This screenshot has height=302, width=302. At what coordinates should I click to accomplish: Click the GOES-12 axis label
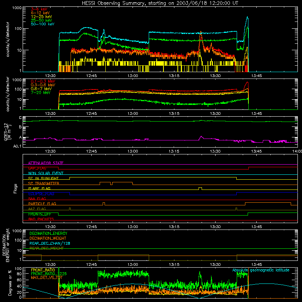coord(8,132)
